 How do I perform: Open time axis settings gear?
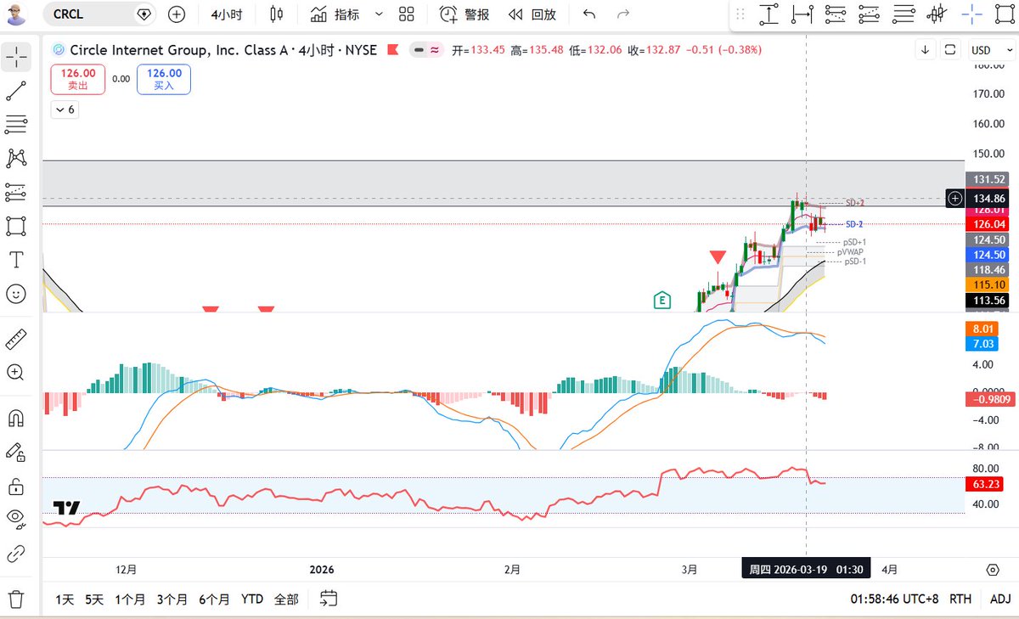tap(993, 570)
